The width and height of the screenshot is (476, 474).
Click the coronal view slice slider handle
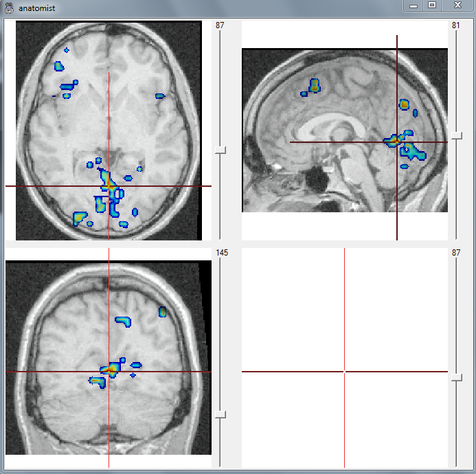[x=220, y=414]
